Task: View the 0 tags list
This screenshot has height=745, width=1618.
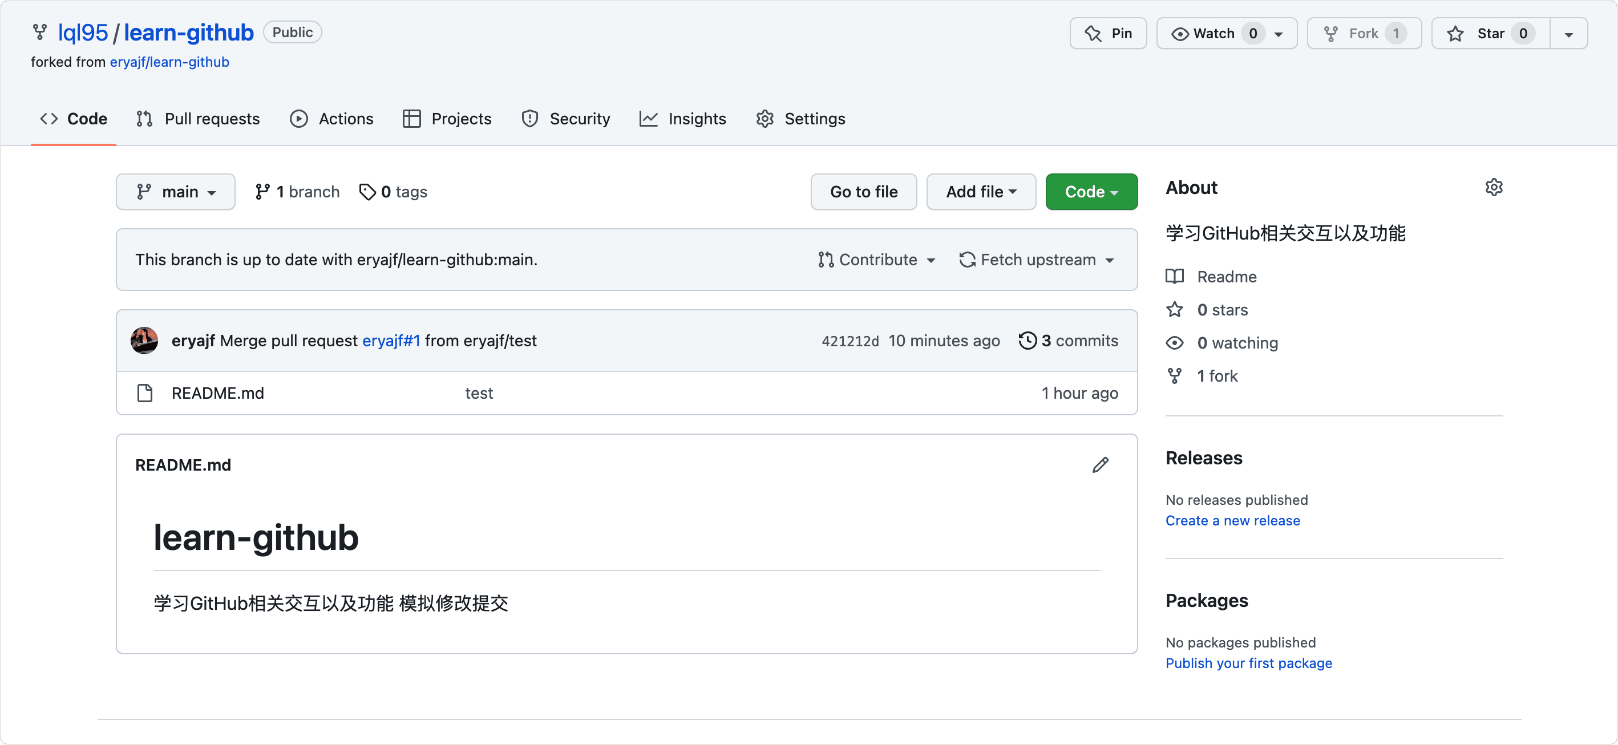Action: pos(393,192)
